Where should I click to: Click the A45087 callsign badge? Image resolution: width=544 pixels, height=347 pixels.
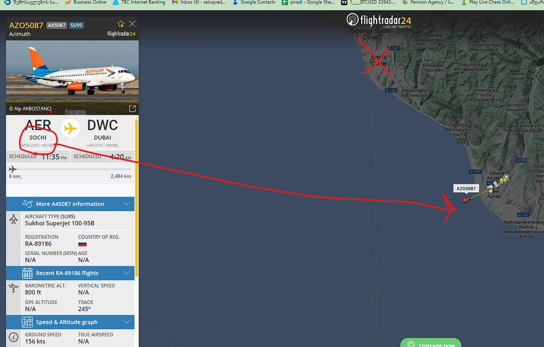point(56,26)
